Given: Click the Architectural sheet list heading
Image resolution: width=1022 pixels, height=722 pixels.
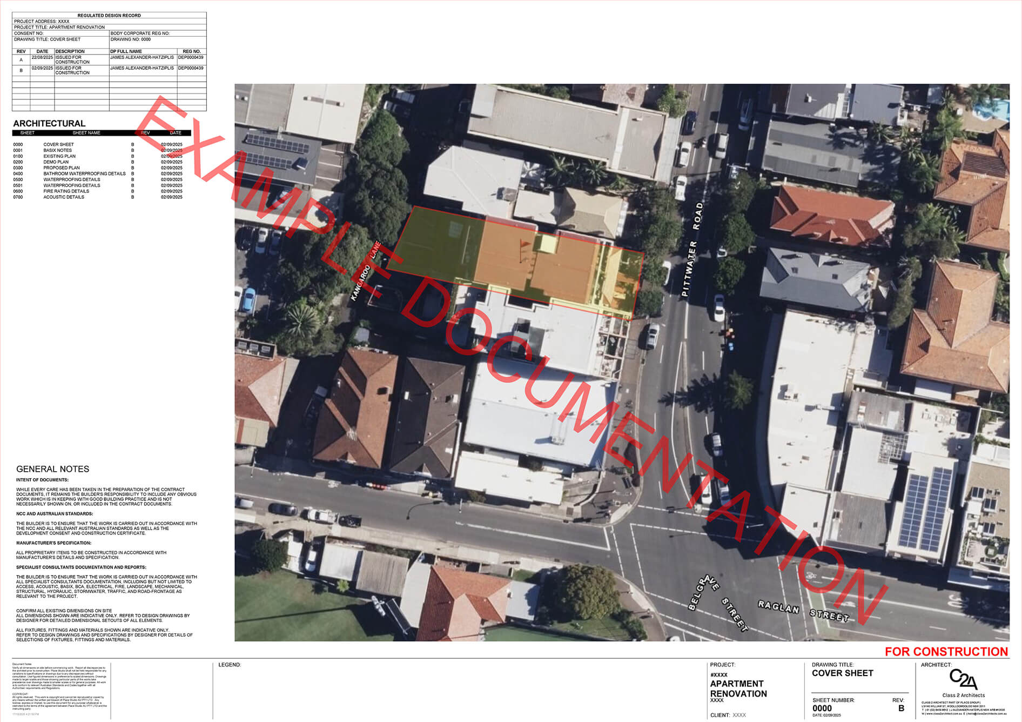Looking at the screenshot, I should [49, 123].
